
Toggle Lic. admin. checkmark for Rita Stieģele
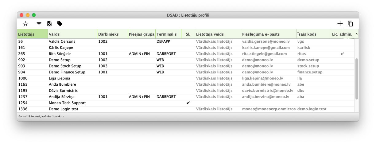(x=343, y=54)
